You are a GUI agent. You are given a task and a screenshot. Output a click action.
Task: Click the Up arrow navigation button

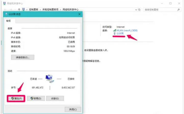(x=19, y=10)
